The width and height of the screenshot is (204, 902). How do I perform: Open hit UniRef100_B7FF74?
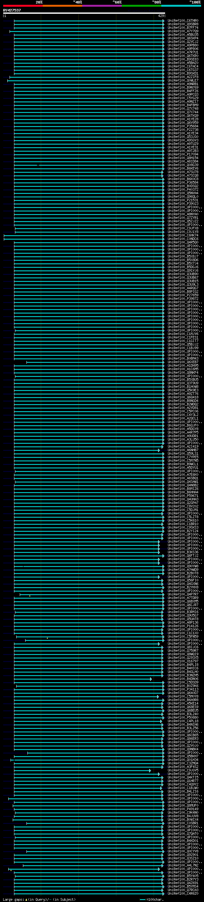tap(183, 28)
